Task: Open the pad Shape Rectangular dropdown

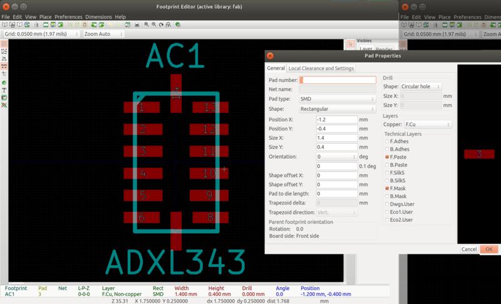Action: (x=338, y=109)
